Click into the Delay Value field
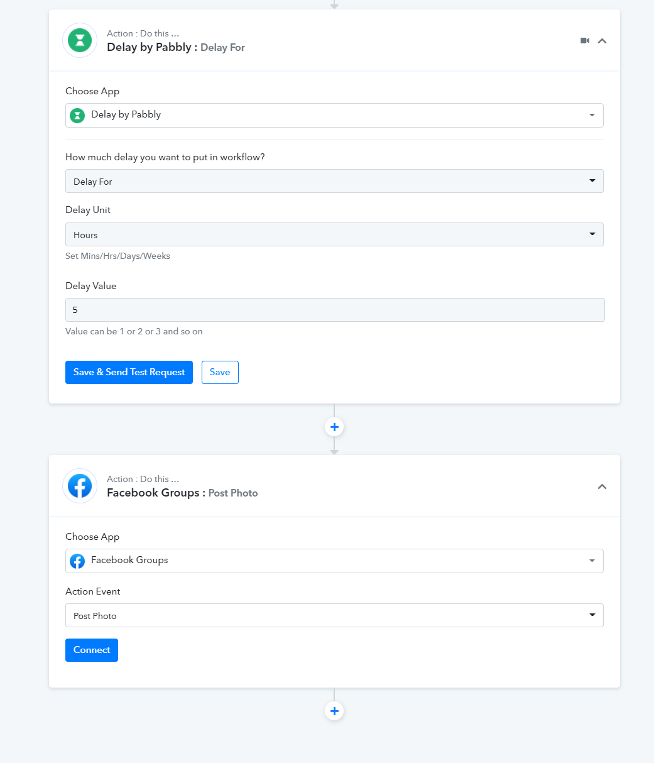The image size is (654, 763). tap(334, 310)
